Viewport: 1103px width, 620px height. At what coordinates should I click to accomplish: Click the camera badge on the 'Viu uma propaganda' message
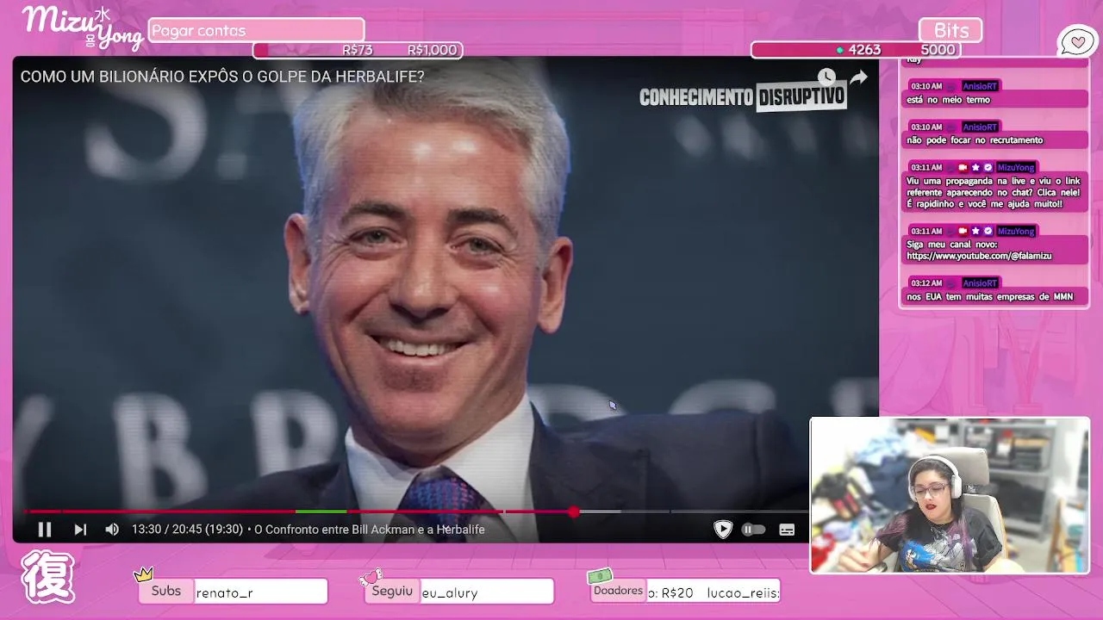point(963,167)
